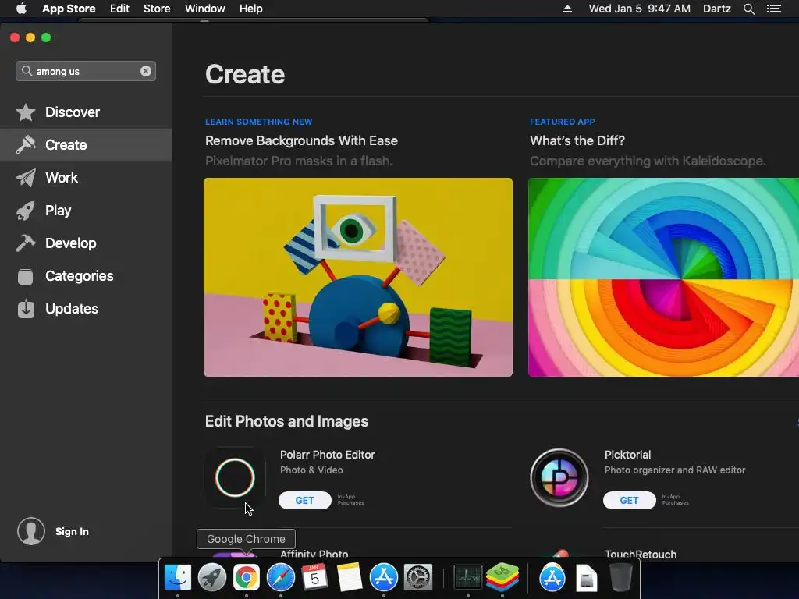
Task: Click the Categories stack icon
Action: (x=26, y=276)
